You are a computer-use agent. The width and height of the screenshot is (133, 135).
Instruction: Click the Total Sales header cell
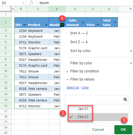coord(109,22)
